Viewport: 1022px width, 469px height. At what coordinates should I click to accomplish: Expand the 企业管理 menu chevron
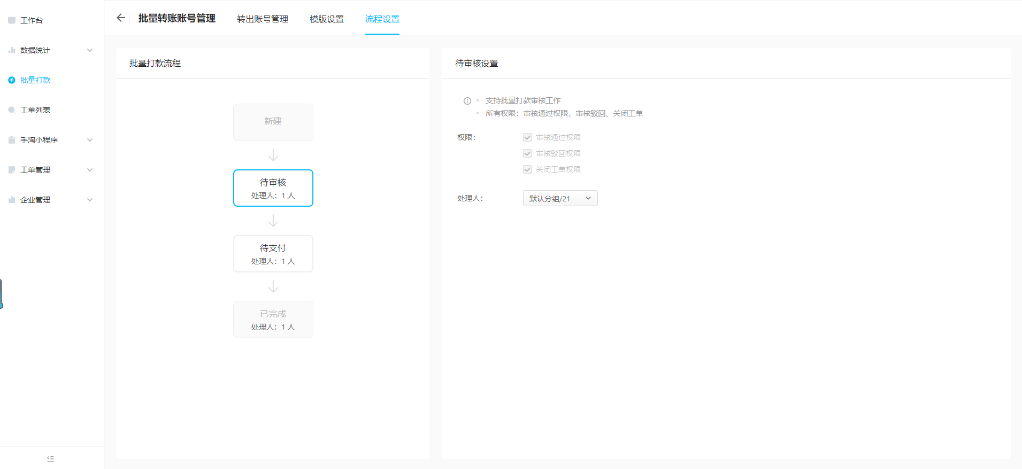[90, 200]
